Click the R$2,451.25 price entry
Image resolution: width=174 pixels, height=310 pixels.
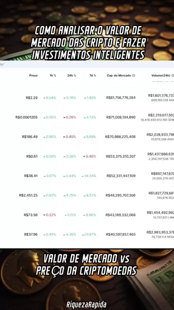(28, 195)
